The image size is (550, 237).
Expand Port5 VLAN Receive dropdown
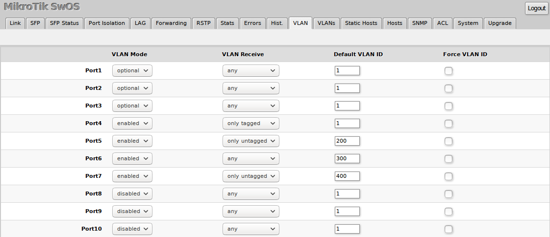[x=250, y=141]
